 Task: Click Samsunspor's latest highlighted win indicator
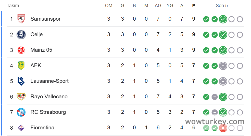[x=223, y=19]
